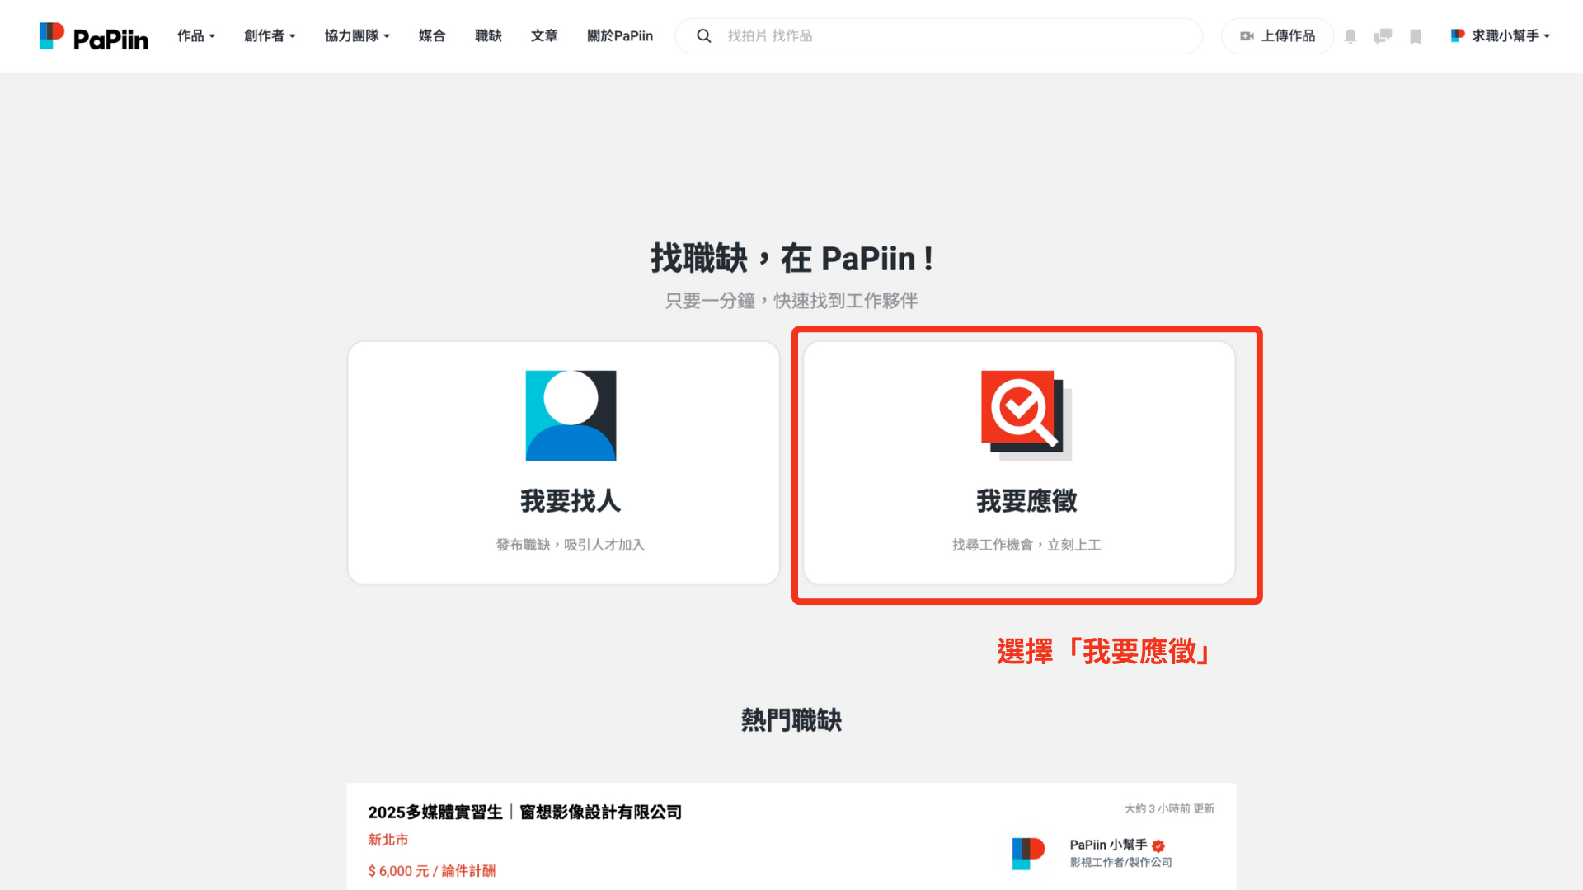This screenshot has width=1583, height=890.
Task: Open the 關於PaPiin link
Action: pyautogui.click(x=620, y=36)
